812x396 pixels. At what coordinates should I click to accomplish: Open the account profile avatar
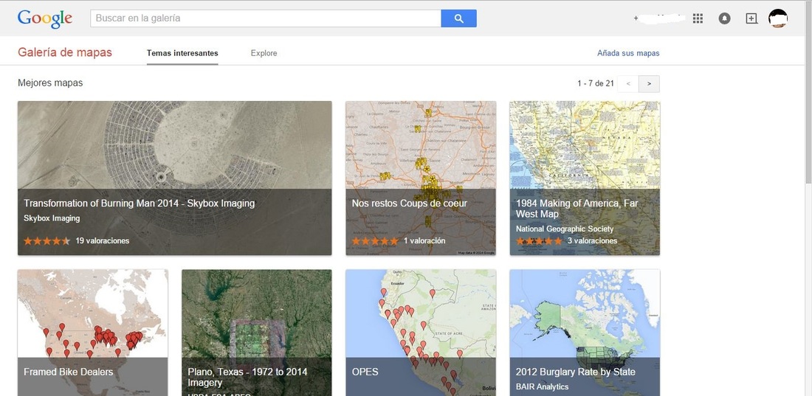click(778, 18)
